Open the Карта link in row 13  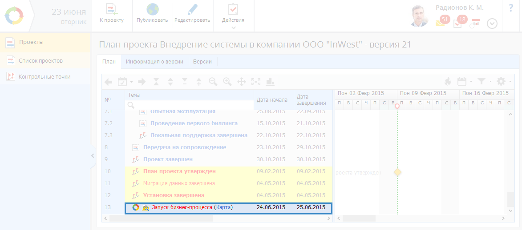pos(224,207)
